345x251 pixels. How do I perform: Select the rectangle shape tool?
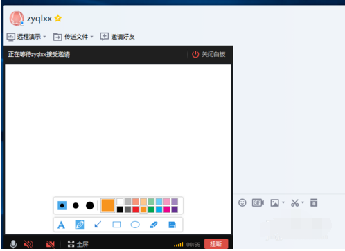coord(116,225)
